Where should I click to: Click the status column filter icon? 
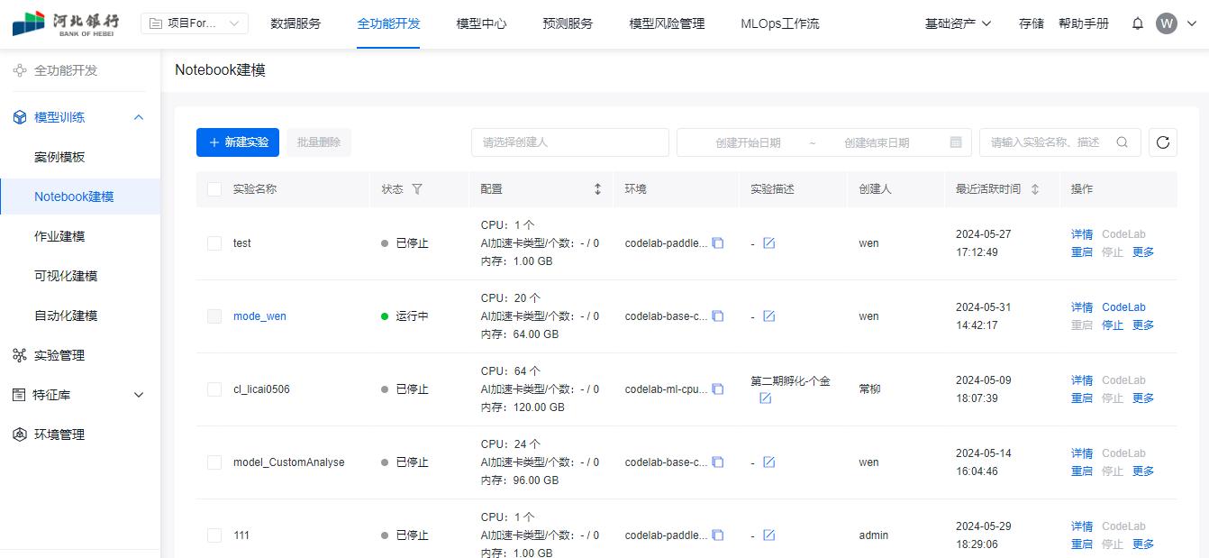click(417, 189)
